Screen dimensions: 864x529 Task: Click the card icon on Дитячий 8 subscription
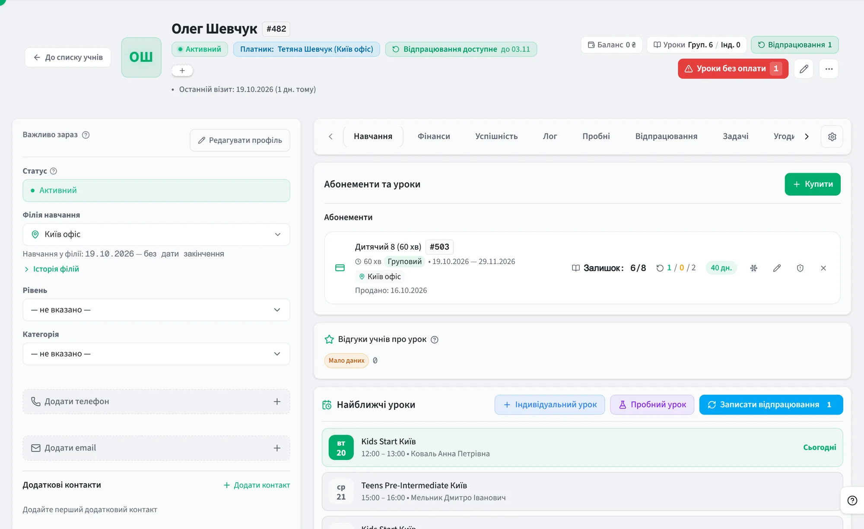coord(340,268)
